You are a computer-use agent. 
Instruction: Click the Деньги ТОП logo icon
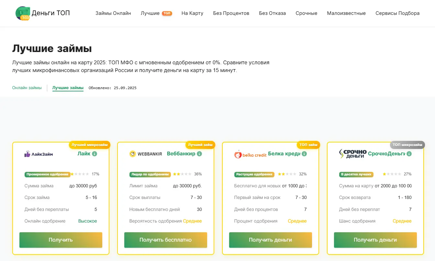[x=23, y=14]
